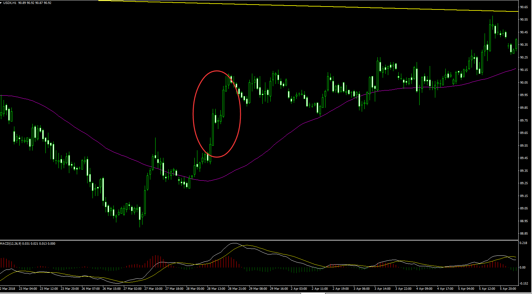Click the 23 Mar 12:00 time label
Screen dimensions: 532x294
pyautogui.click(x=49, y=289)
